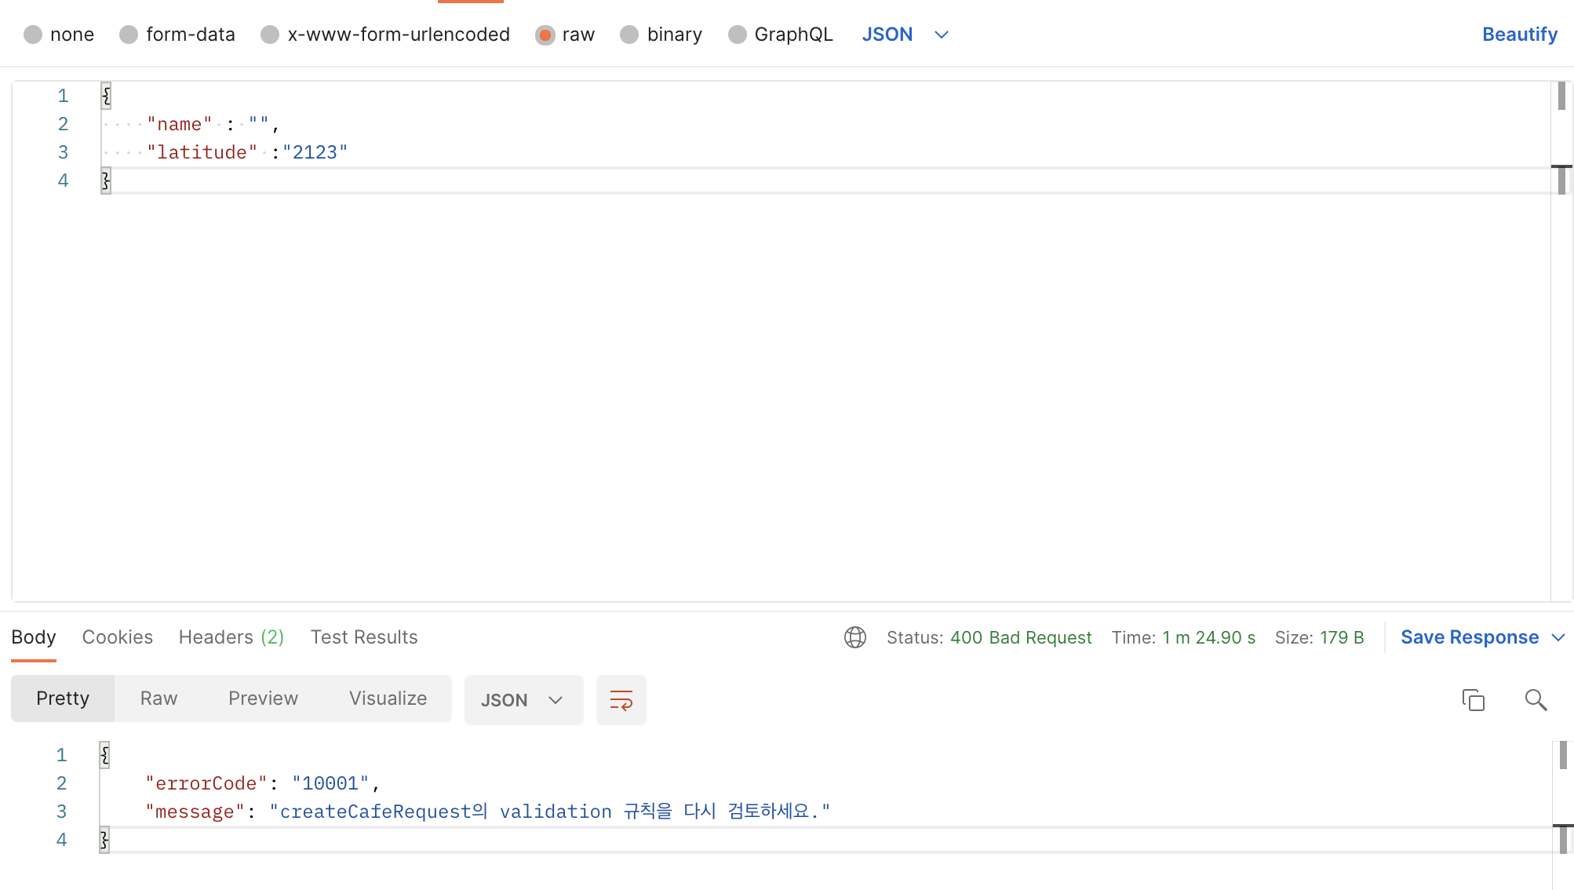Switch to the Cookies response tab

[117, 637]
